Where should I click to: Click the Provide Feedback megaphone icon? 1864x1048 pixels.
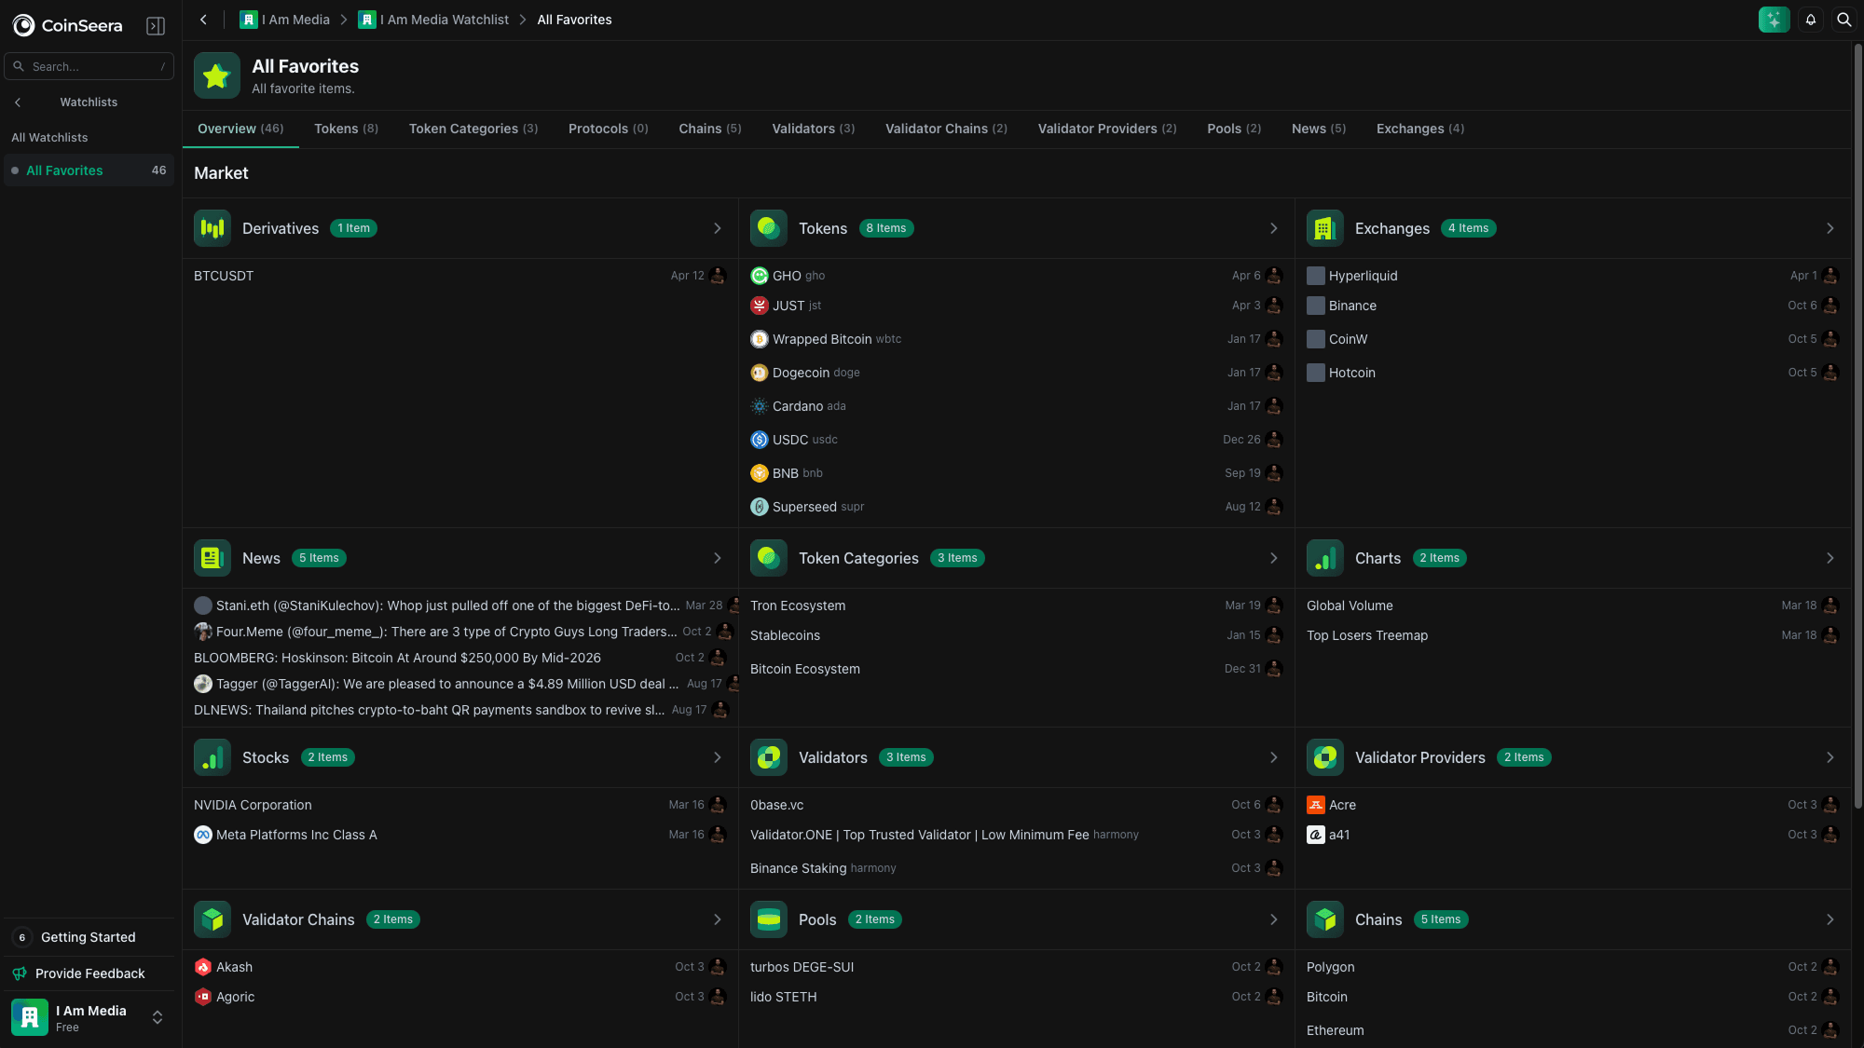tap(20, 973)
